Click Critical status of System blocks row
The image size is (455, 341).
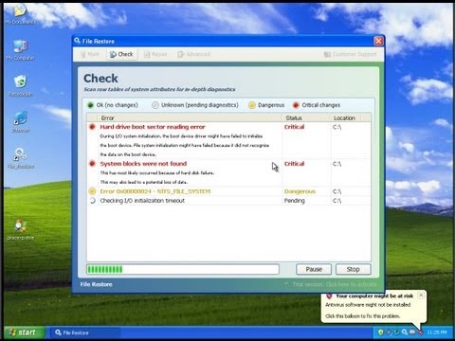295,164
